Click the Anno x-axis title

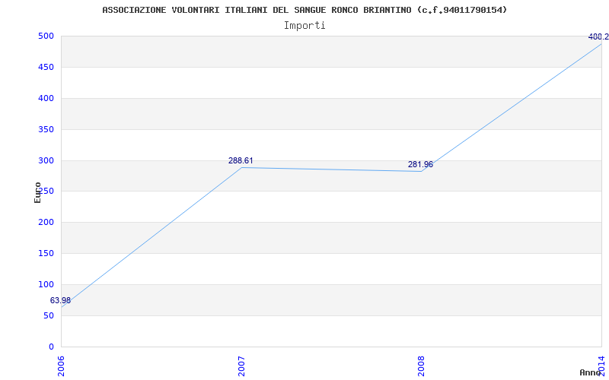590,372
